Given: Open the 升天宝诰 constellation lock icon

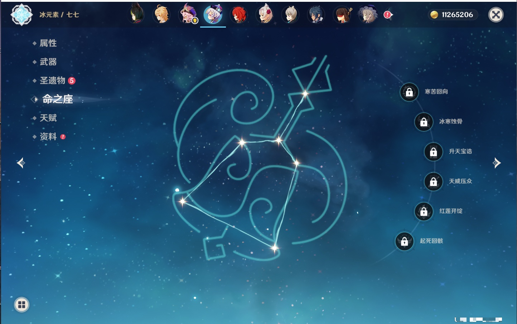Looking at the screenshot, I should (x=433, y=152).
